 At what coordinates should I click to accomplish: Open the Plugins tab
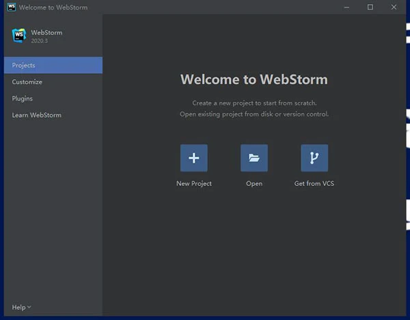(22, 98)
